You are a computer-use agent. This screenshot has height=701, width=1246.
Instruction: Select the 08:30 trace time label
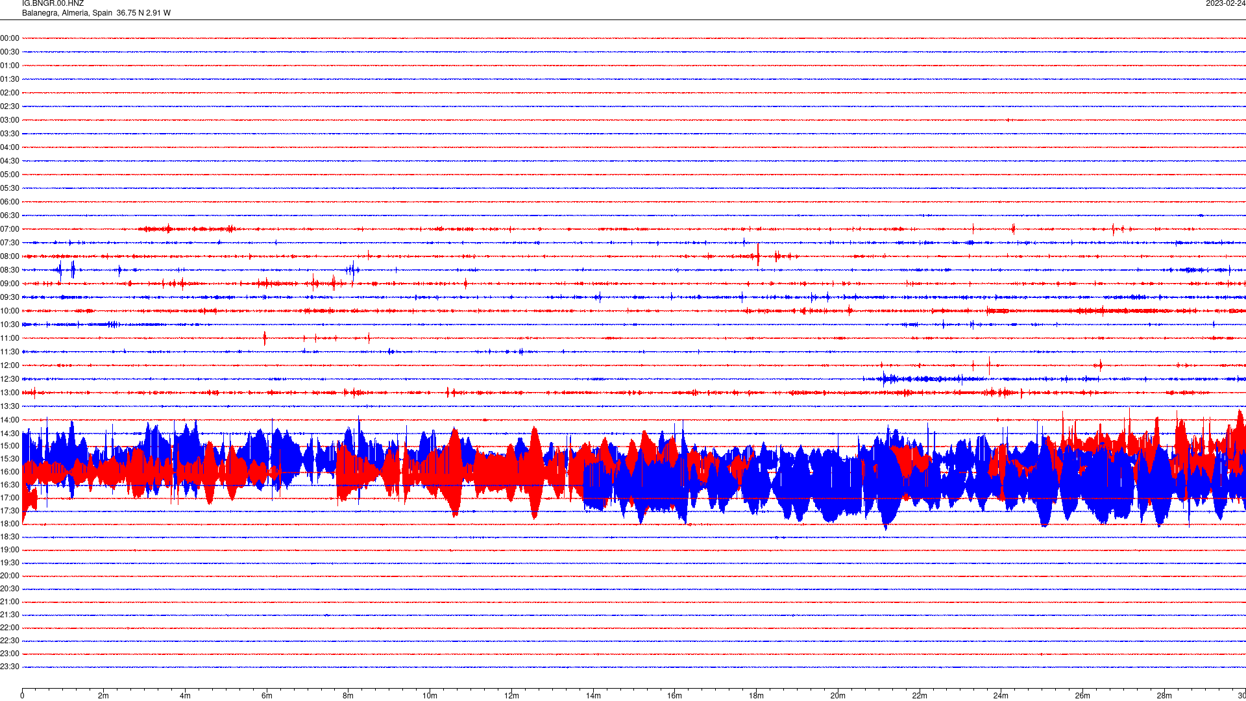coord(10,270)
